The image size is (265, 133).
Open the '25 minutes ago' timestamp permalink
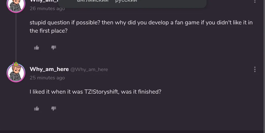coord(47,78)
